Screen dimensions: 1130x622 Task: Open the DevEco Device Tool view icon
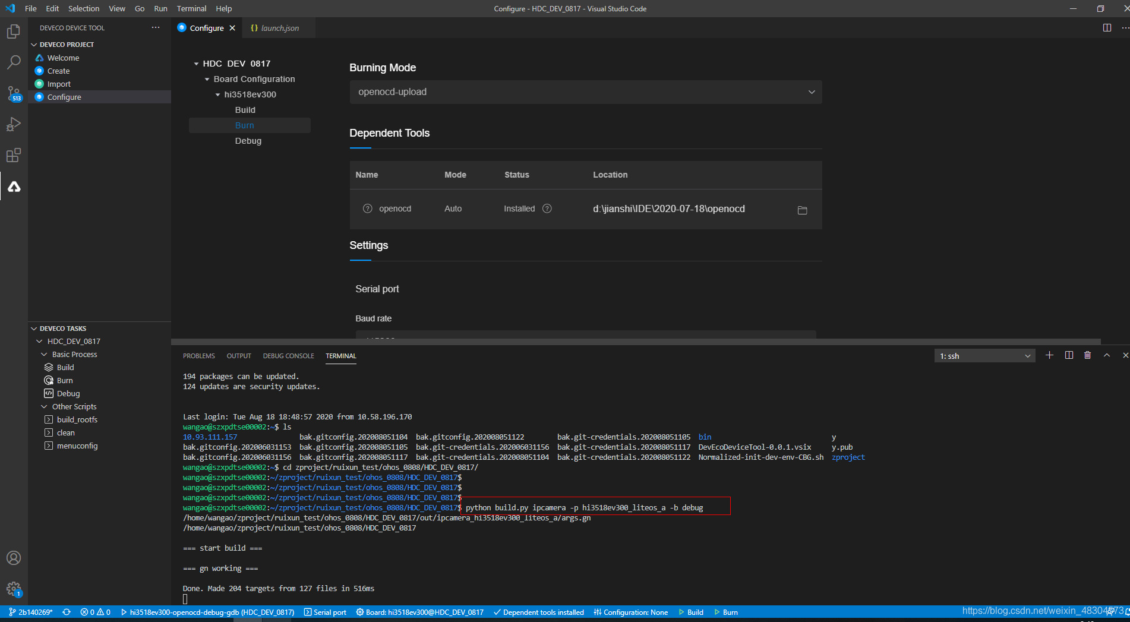[x=14, y=187]
